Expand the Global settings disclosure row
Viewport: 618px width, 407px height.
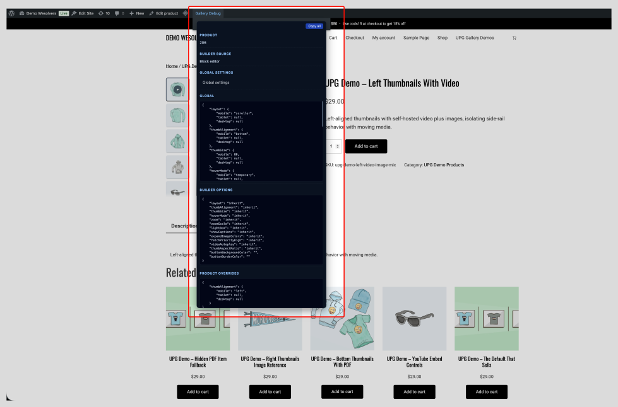click(x=261, y=83)
